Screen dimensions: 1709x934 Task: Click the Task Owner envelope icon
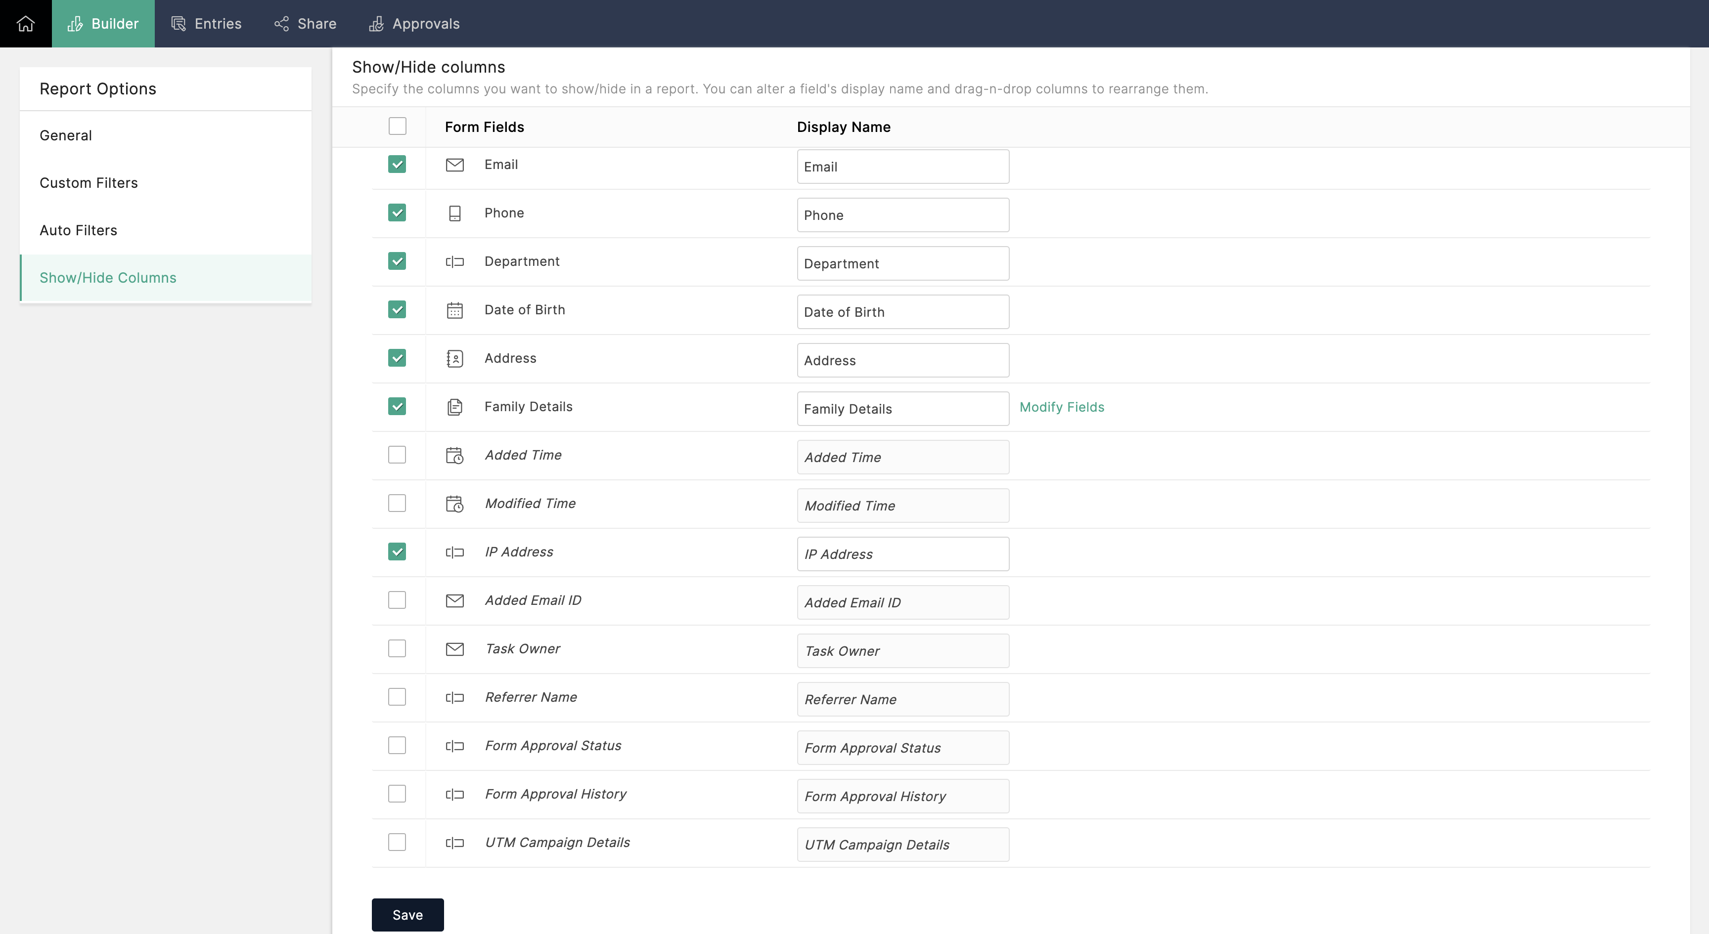click(454, 649)
